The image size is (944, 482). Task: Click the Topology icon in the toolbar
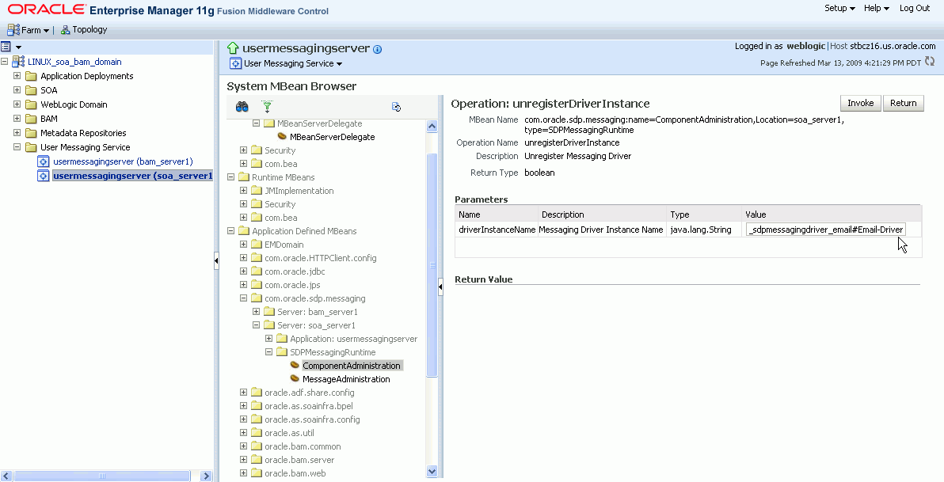click(x=66, y=29)
